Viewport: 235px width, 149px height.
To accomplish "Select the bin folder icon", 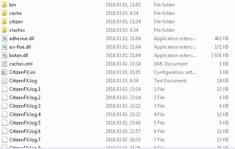I will pos(4,5).
